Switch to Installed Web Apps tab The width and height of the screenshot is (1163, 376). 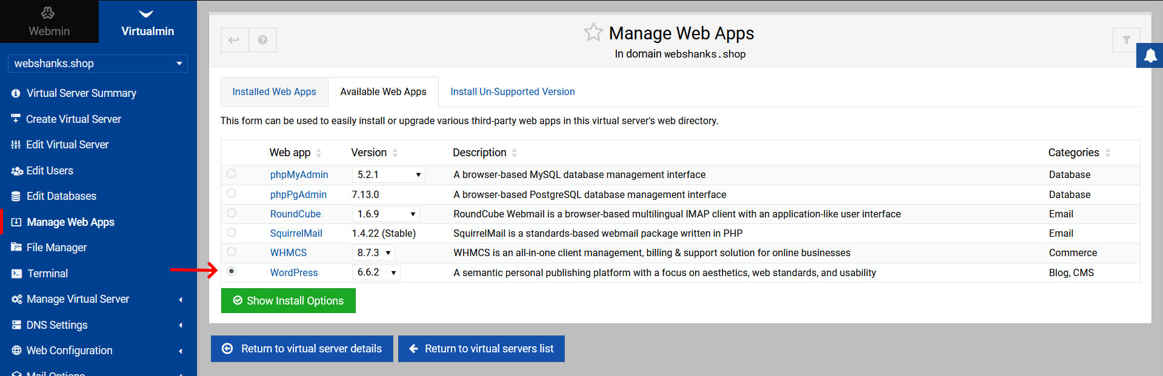pyautogui.click(x=275, y=92)
